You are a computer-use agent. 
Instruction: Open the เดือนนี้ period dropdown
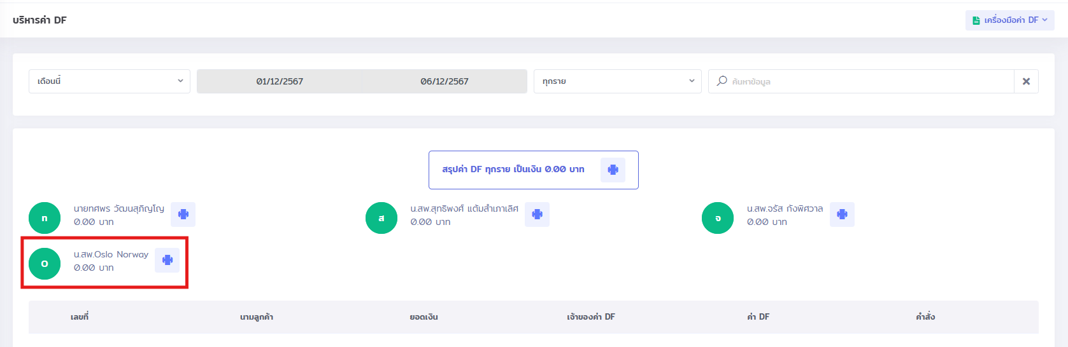pyautogui.click(x=110, y=81)
